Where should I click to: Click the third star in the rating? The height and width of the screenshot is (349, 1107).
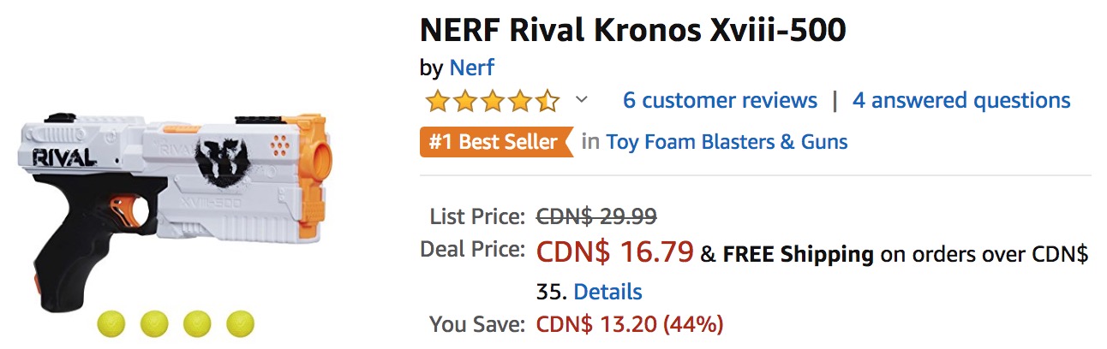click(494, 101)
